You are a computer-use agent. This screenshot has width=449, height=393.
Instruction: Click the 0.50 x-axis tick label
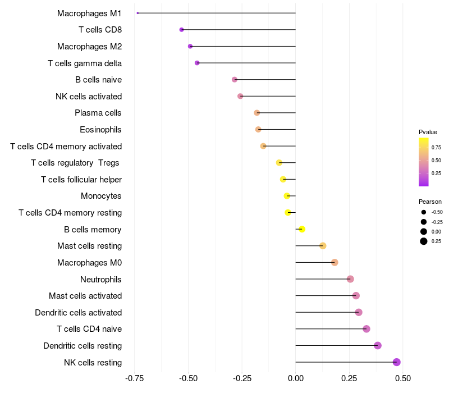tap(403, 378)
